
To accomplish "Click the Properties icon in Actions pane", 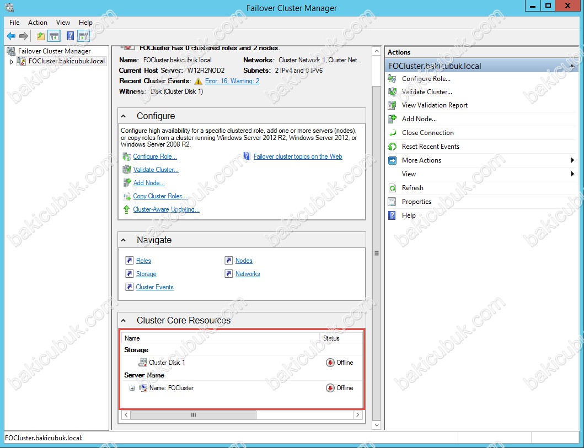I will [392, 202].
